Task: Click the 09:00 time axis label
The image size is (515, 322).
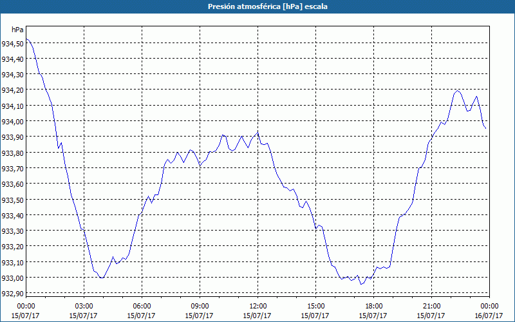Action: (x=200, y=307)
